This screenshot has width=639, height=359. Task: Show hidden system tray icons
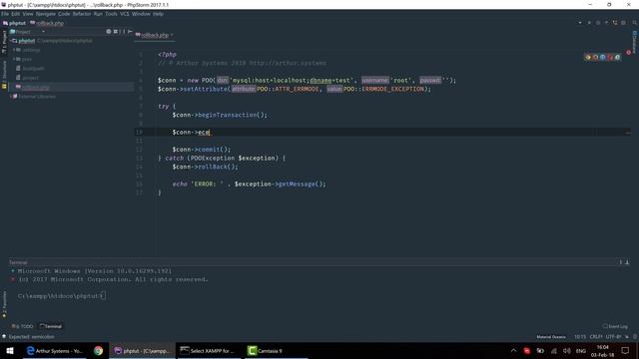point(513,350)
